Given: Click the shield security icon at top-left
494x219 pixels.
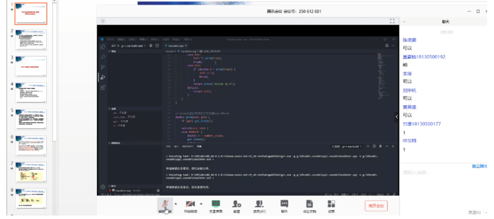Looking at the screenshot, I should click(x=103, y=21).
